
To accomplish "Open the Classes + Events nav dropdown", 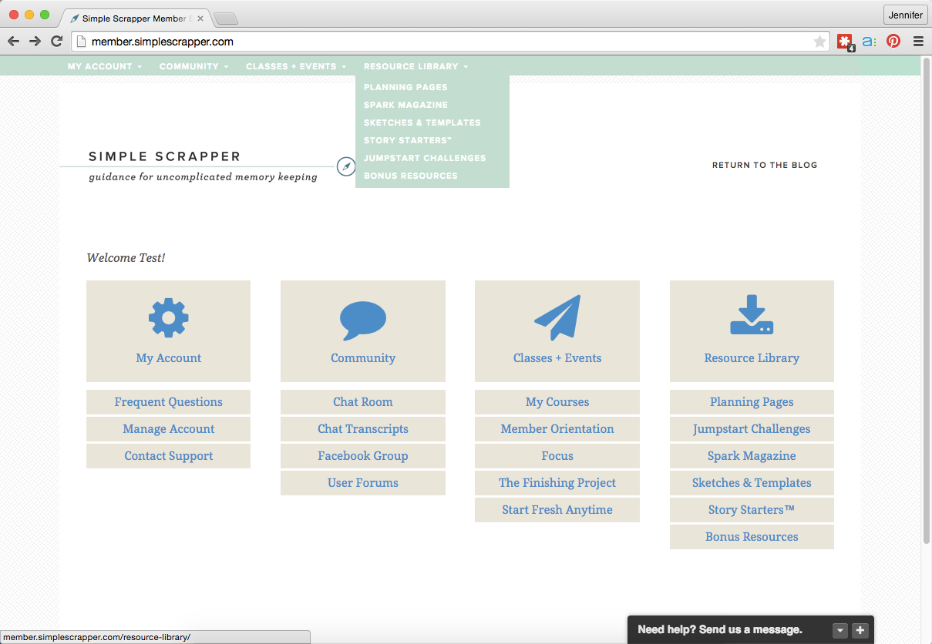I will 296,66.
